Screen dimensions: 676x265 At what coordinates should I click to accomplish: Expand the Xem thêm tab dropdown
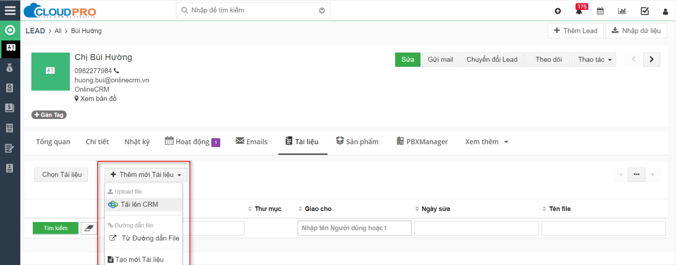[x=486, y=142]
